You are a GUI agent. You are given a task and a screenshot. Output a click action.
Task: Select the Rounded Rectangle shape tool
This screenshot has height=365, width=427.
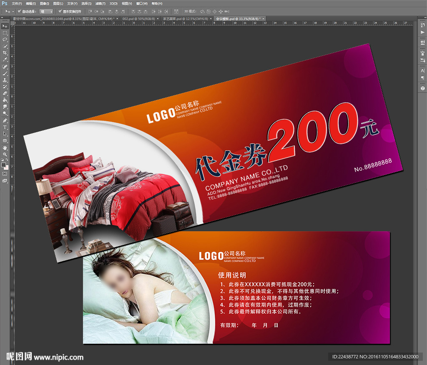[5, 140]
